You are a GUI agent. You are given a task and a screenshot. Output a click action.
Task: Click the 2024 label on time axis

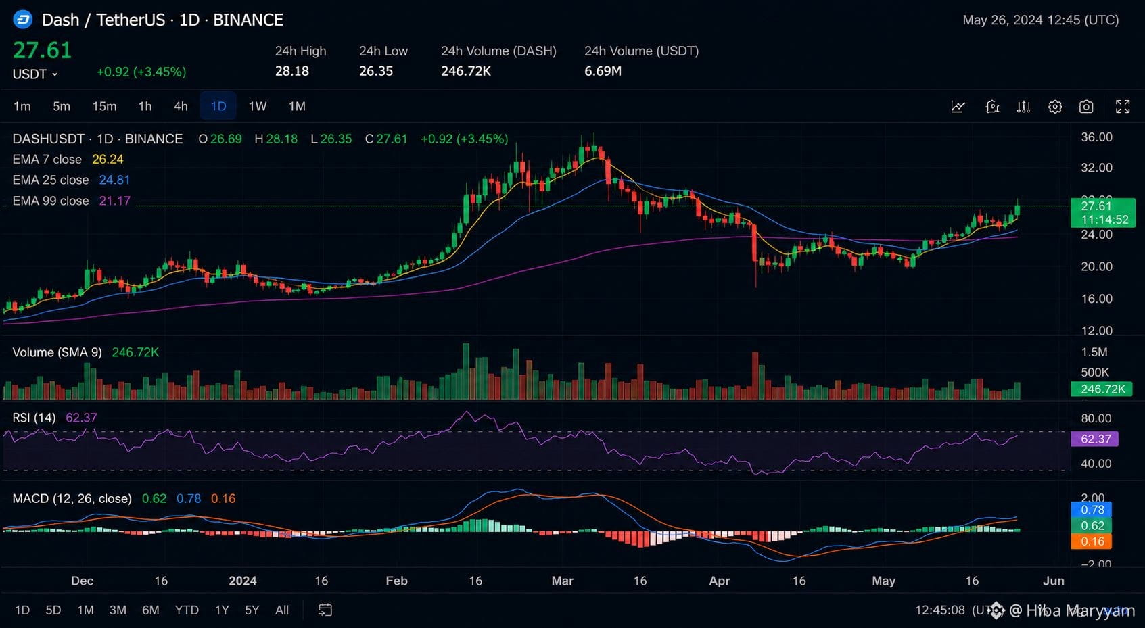coord(243,581)
